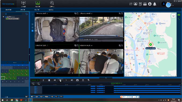Click the first magnifier zoom button above timeline
Image resolution: width=182 pixels, height=102 pixels.
pyautogui.click(x=33, y=84)
